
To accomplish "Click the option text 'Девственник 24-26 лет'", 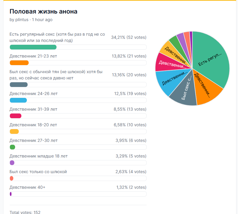I will point(34,94).
